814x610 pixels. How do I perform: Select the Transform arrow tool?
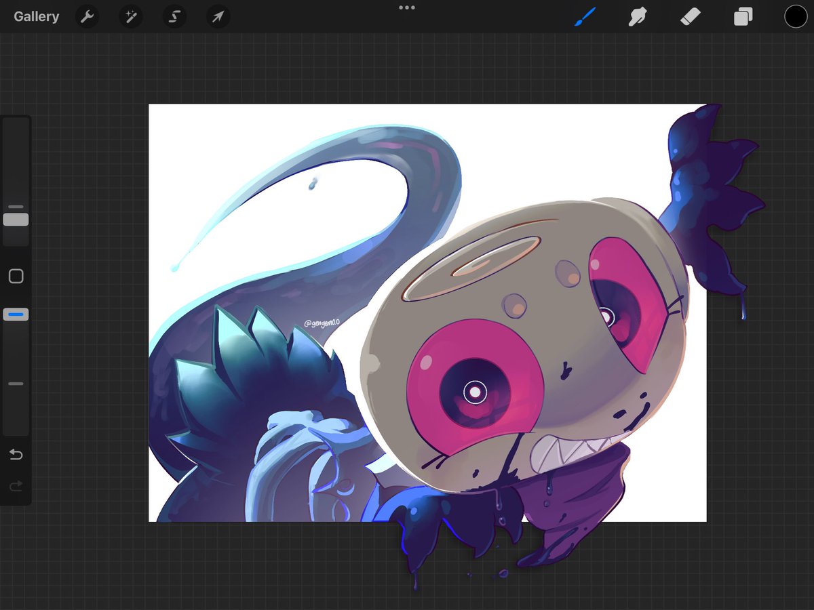pos(217,16)
